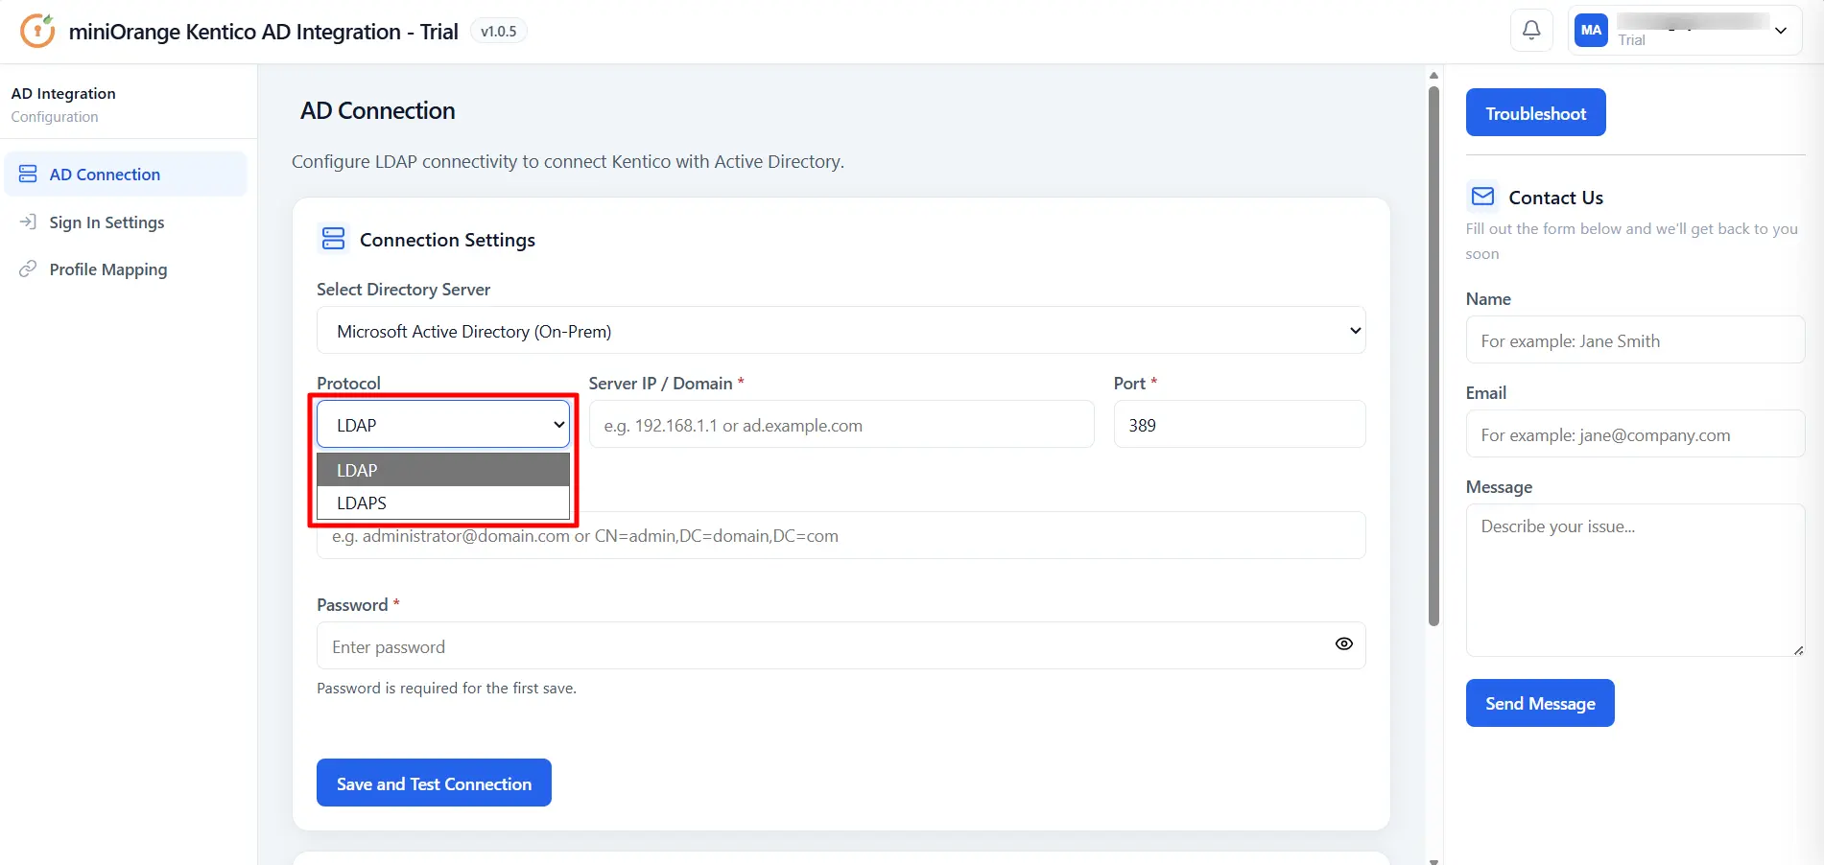Open the notifications bell
The image size is (1824, 865).
(1531, 31)
